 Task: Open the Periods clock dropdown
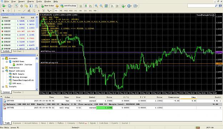pos(130,6)
